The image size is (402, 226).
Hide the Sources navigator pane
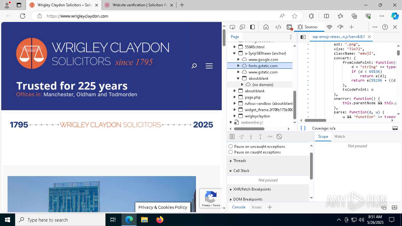(x=303, y=37)
